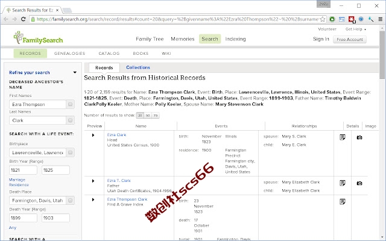
Task: Click the death year start field 1899
Action: click(x=23, y=218)
